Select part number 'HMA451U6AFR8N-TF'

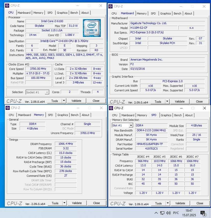[151, 144]
